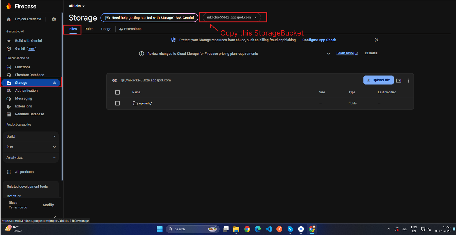Open the three-dot storage options menu
This screenshot has height=235, width=456.
pyautogui.click(x=408, y=81)
